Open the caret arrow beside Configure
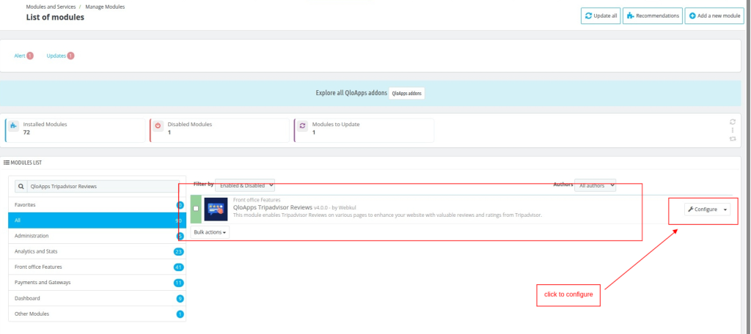Image resolution: width=751 pixels, height=334 pixels. point(725,209)
